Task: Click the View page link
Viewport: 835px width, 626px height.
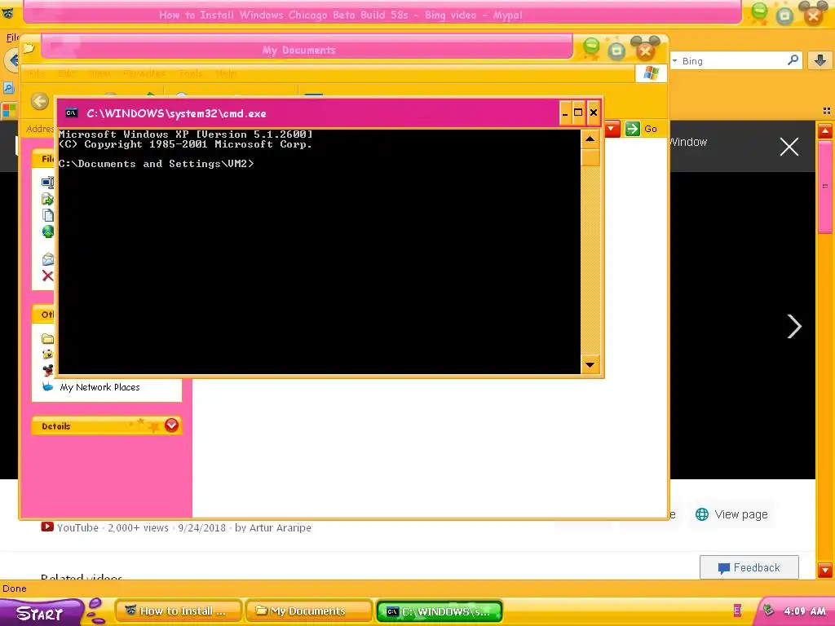Action: [731, 514]
